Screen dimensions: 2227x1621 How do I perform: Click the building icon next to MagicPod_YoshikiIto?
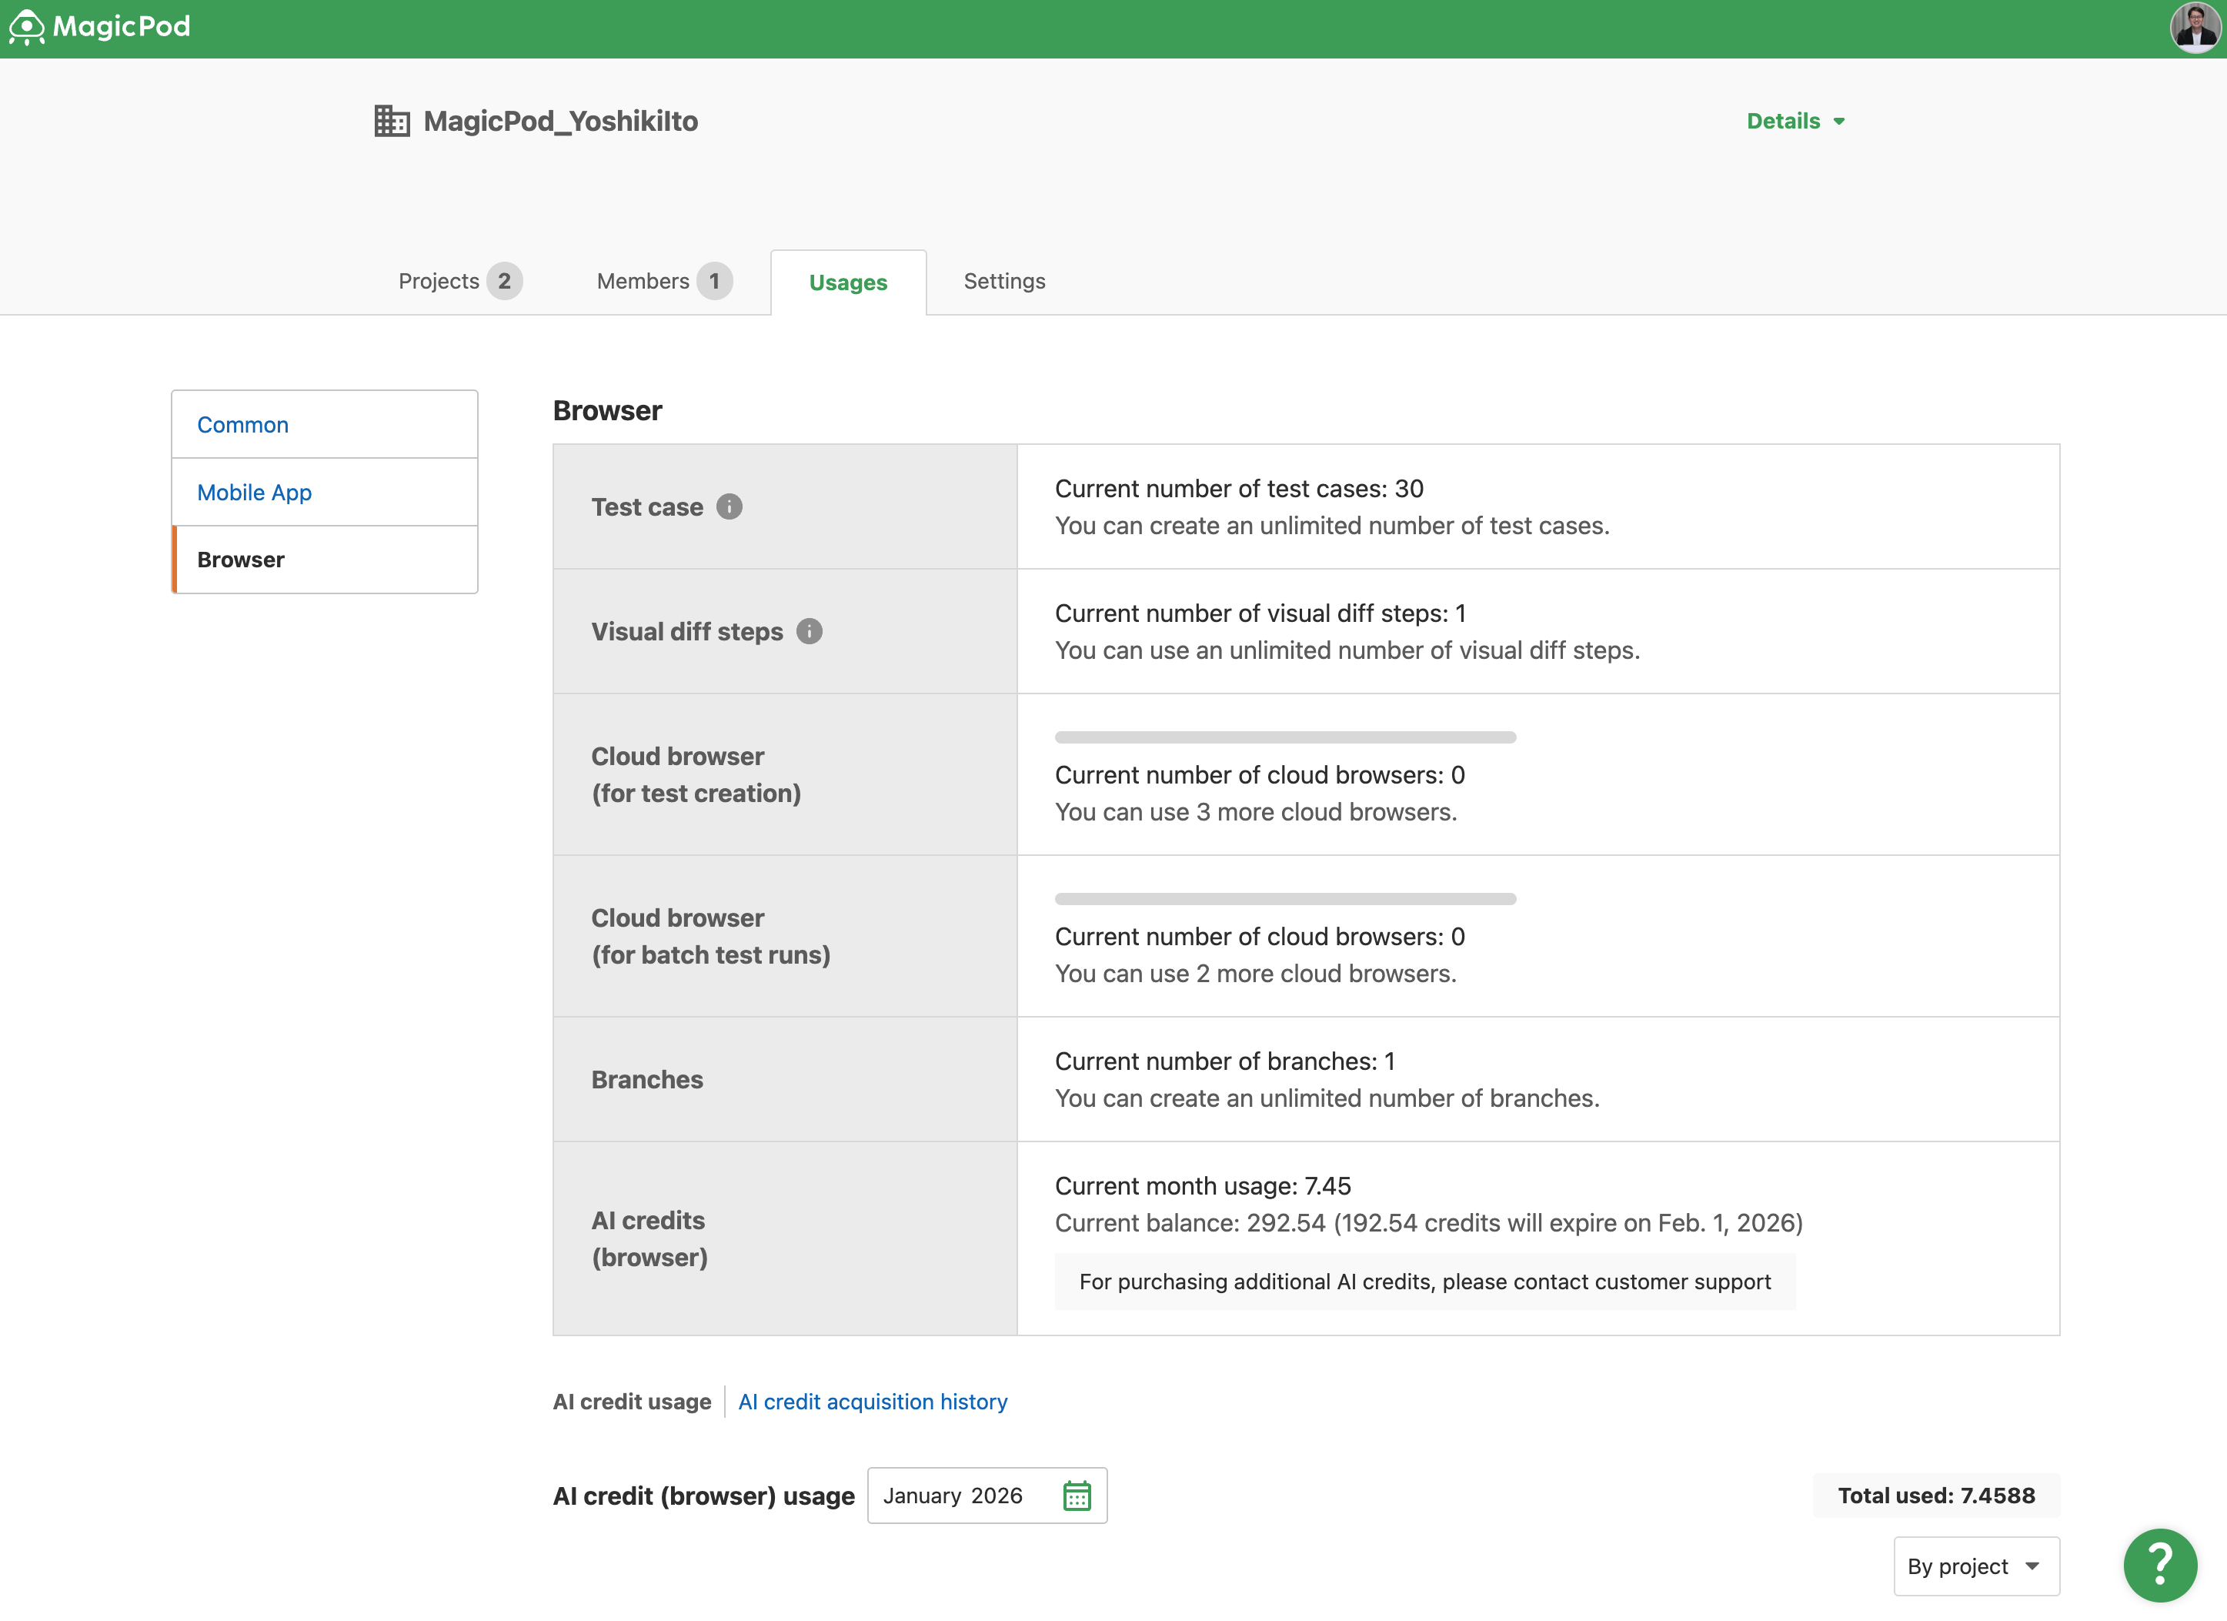tap(391, 120)
